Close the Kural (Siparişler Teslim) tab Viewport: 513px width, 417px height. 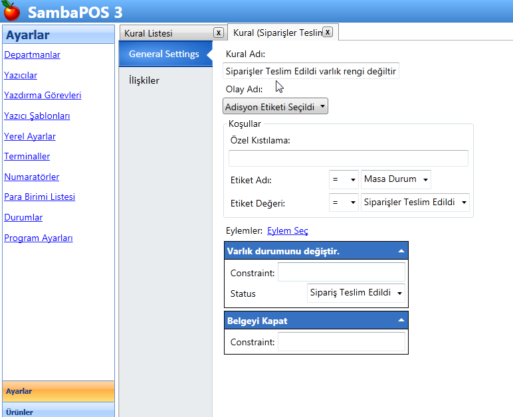tap(327, 32)
